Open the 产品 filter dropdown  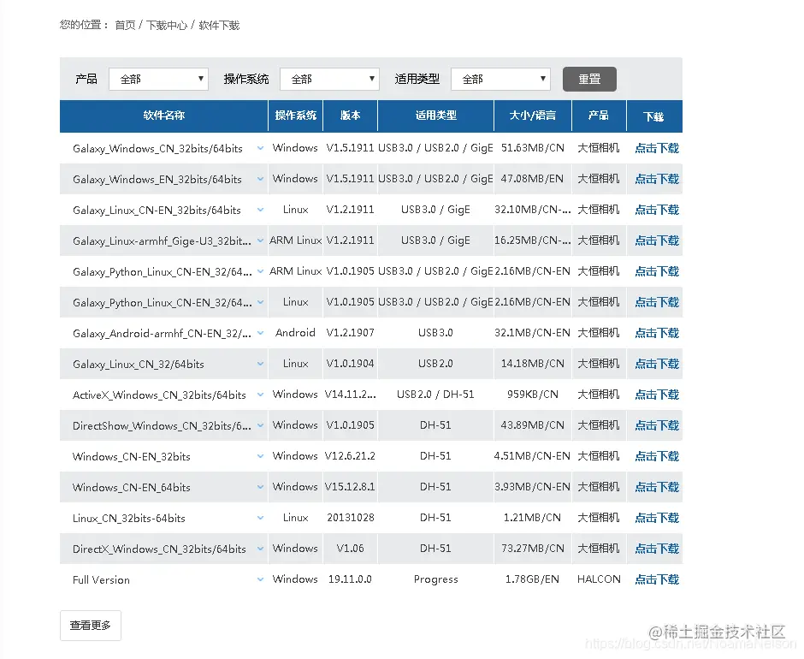(158, 79)
